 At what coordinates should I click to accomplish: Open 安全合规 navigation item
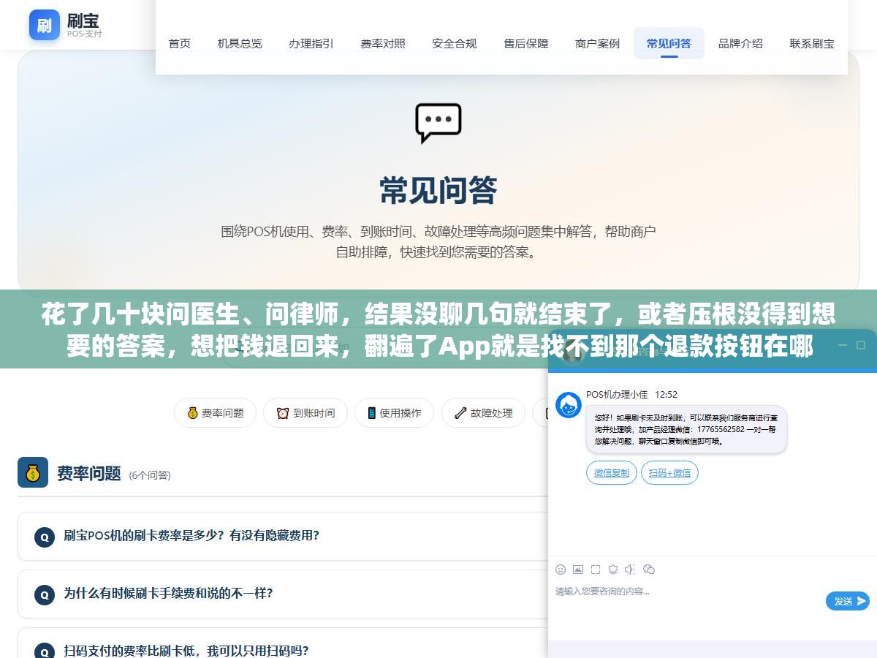click(x=455, y=43)
